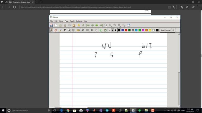Reset zoom to normal size
The image size is (202, 113).
119,25
